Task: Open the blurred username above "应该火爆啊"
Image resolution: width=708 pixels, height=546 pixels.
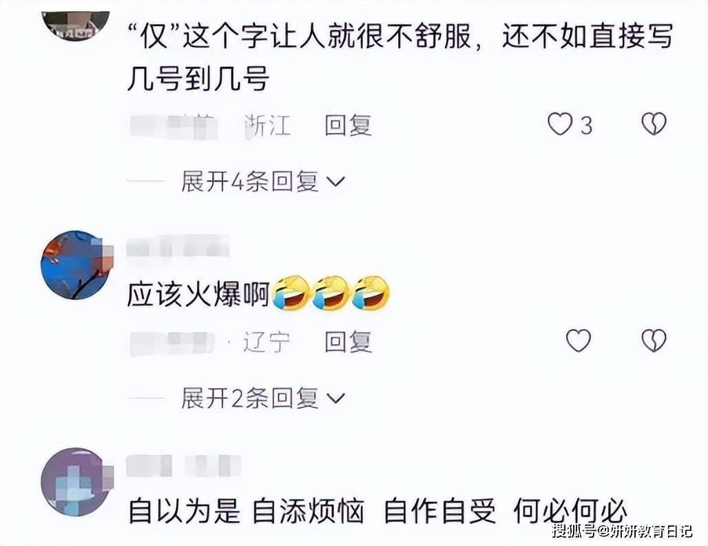Action: coord(178,249)
